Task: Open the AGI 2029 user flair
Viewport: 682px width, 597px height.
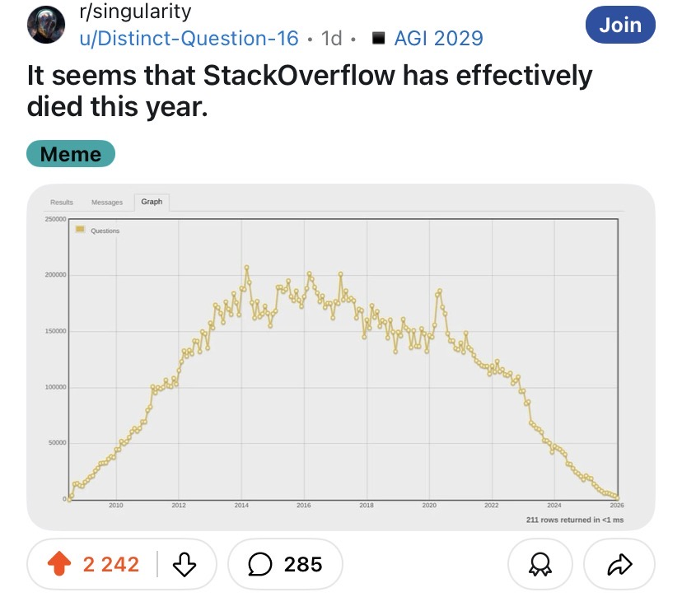Action: pyautogui.click(x=438, y=38)
